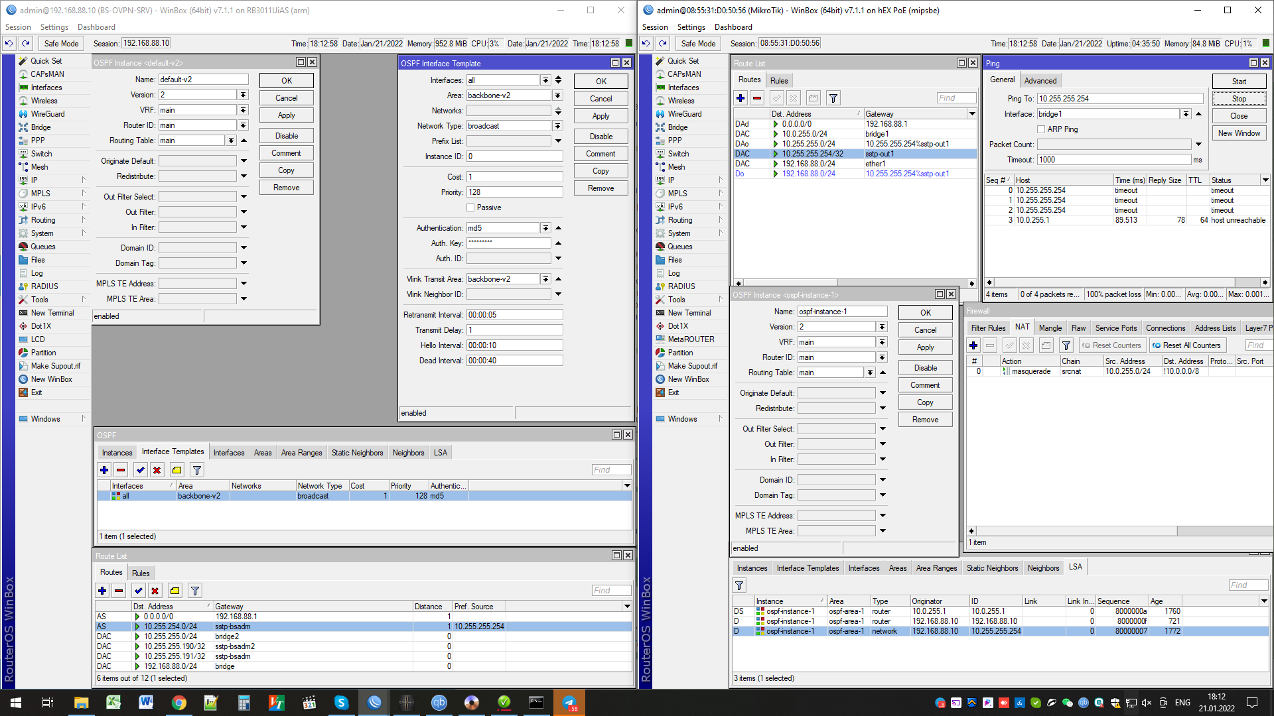Remove selected OSPF interface template with minus icon

click(x=121, y=470)
